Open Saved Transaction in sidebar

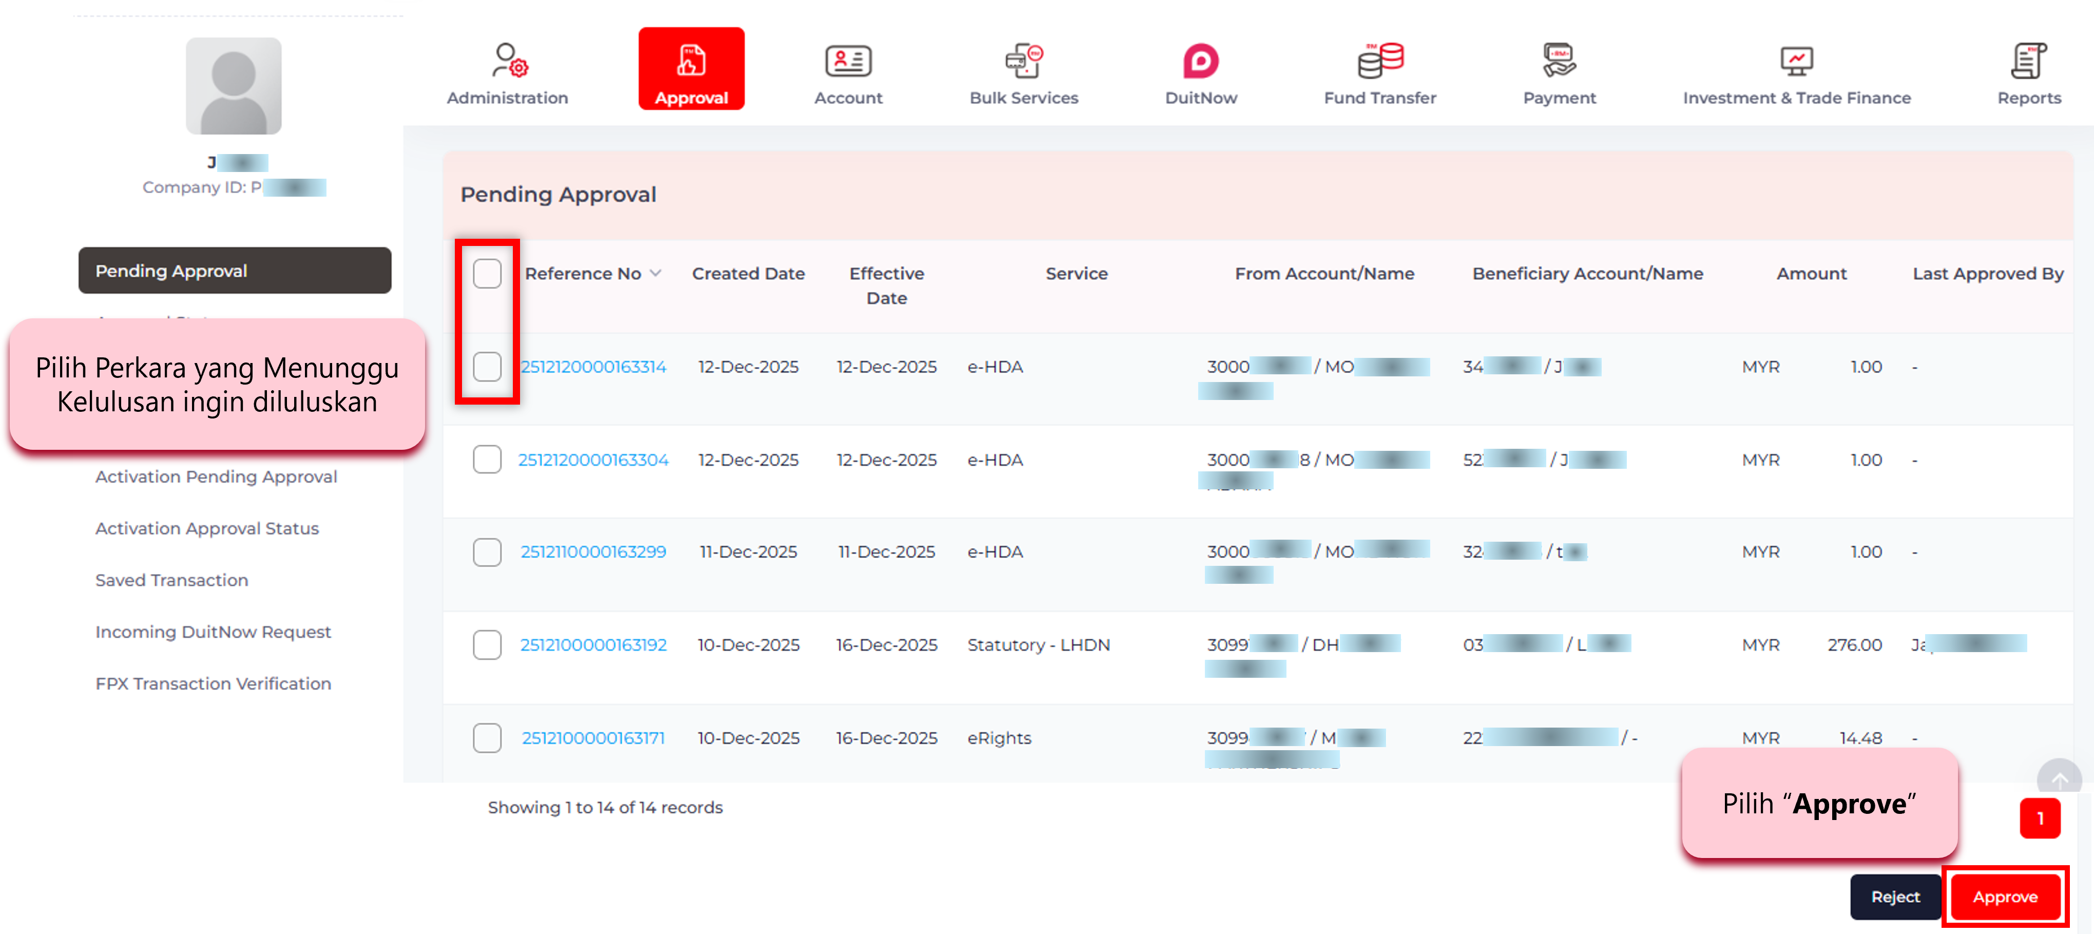(171, 580)
